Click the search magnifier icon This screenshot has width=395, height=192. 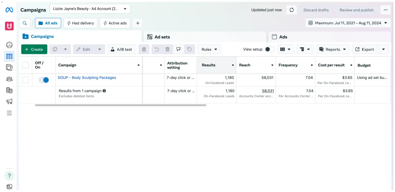pos(25,23)
